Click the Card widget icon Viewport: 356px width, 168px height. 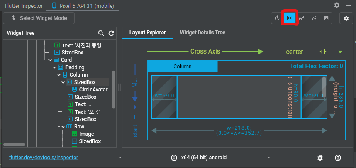(x=56, y=60)
